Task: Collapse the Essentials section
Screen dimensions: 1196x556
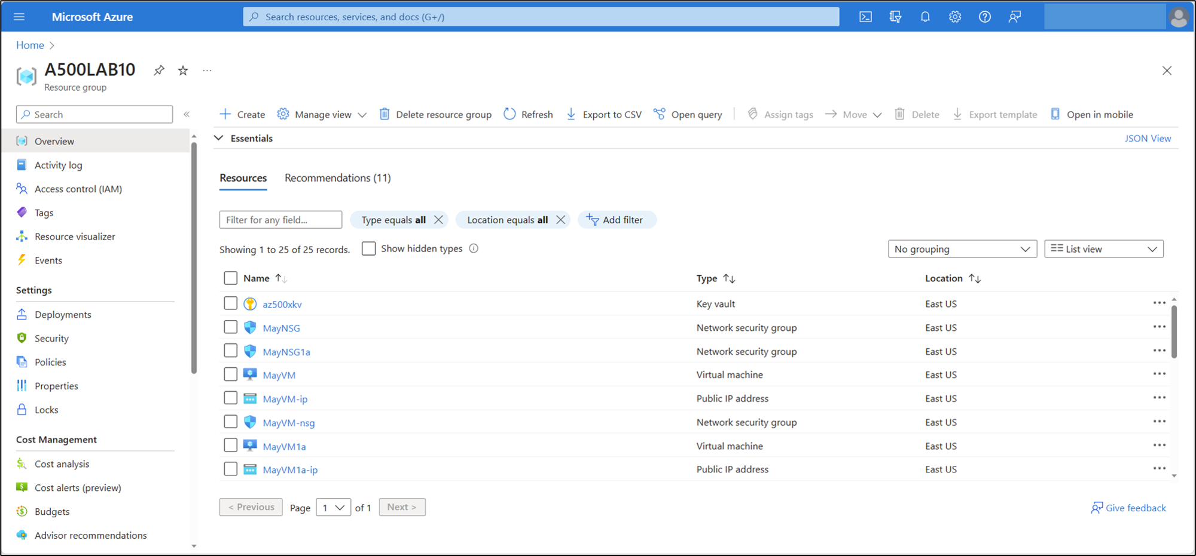Action: 219,138
